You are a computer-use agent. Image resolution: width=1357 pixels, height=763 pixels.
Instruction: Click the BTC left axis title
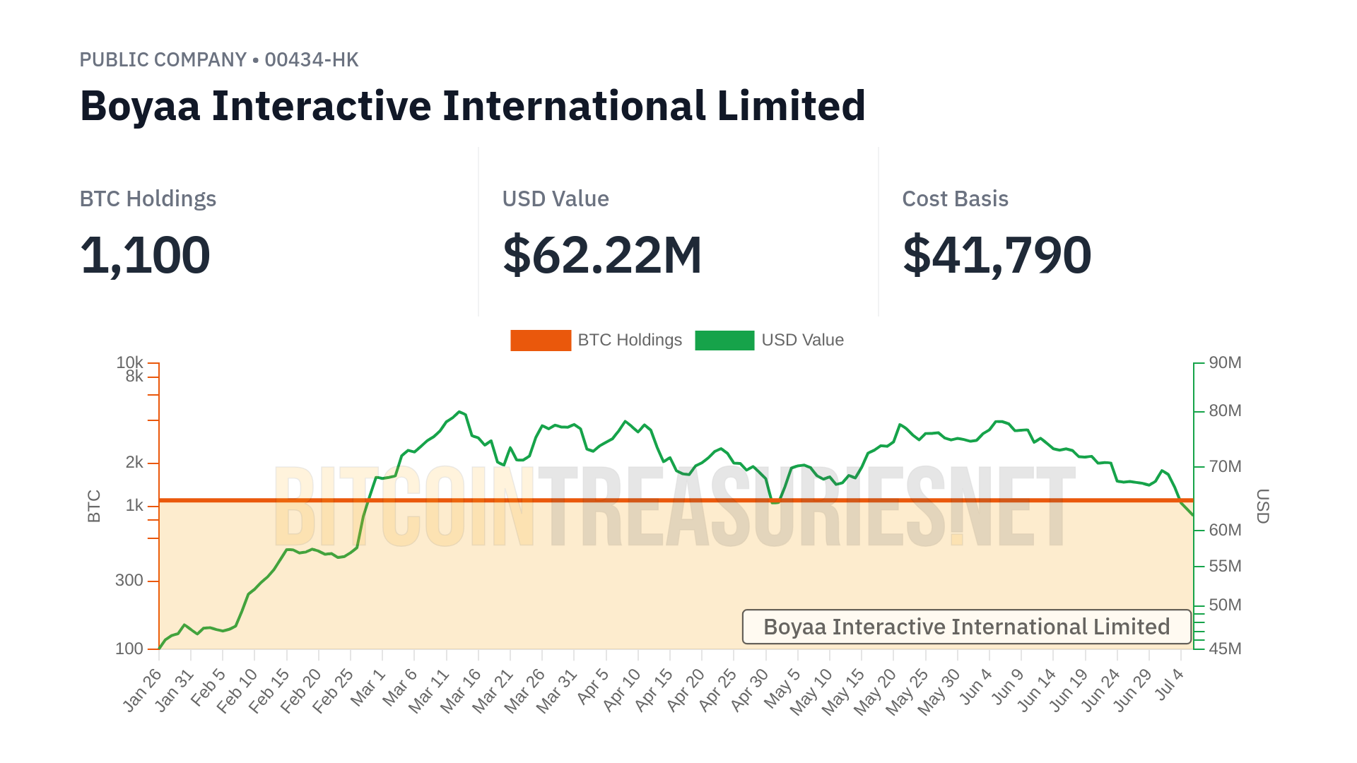(94, 506)
